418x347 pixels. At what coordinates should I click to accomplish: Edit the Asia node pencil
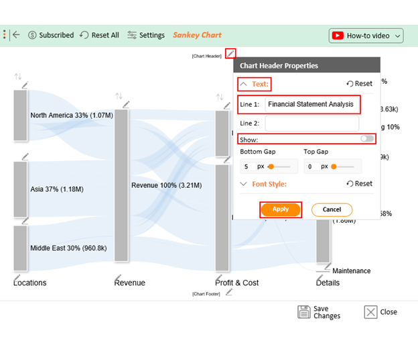[x=25, y=157]
